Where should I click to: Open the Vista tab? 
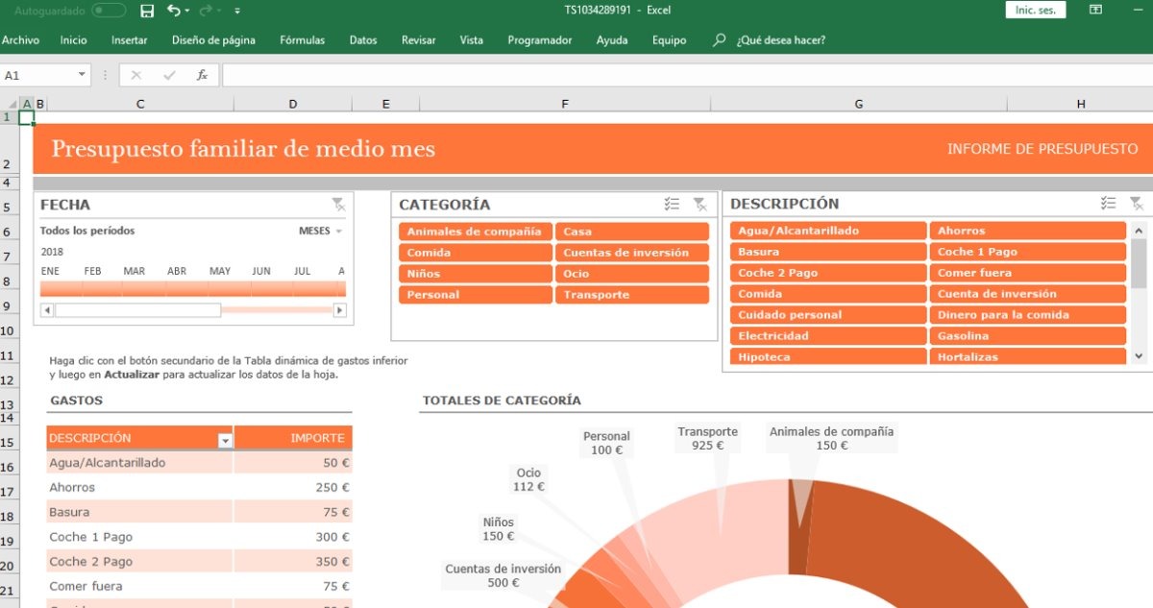click(471, 40)
